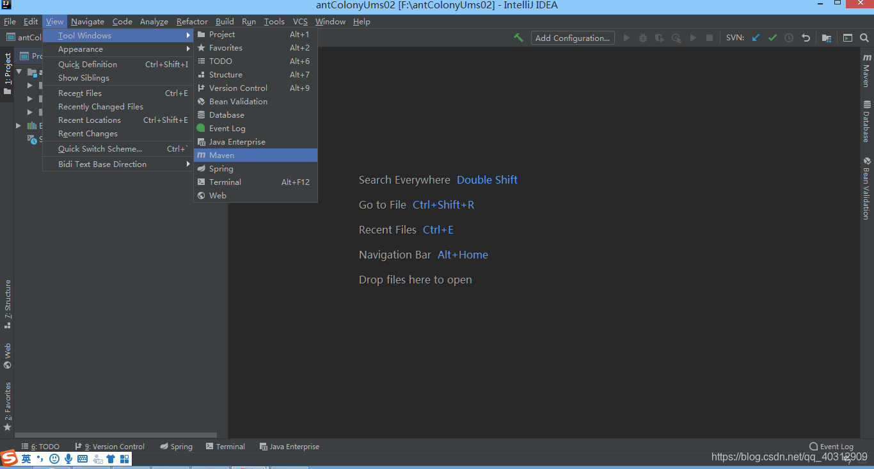Choose Quick Definition from View menu

pyautogui.click(x=118, y=65)
